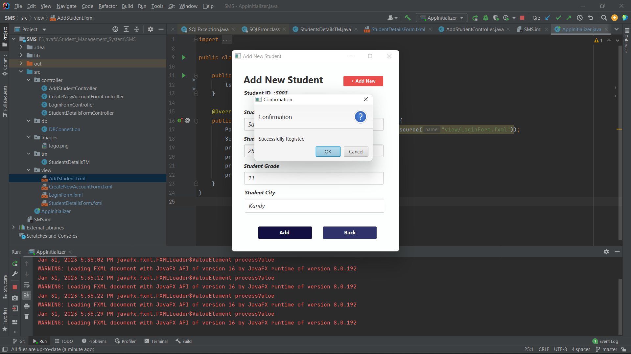Toggle scroll to end in console output
This screenshot has height=354, width=631.
(x=27, y=295)
